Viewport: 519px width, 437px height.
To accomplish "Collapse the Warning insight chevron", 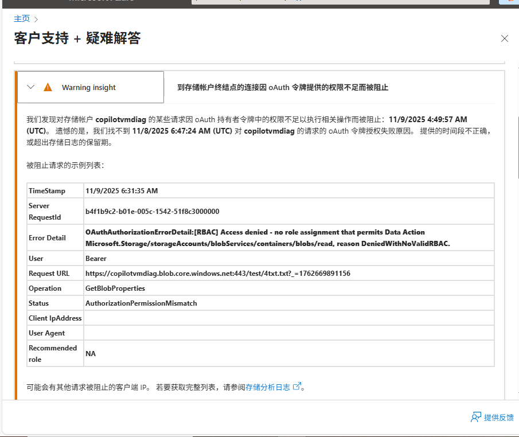I will (x=31, y=87).
